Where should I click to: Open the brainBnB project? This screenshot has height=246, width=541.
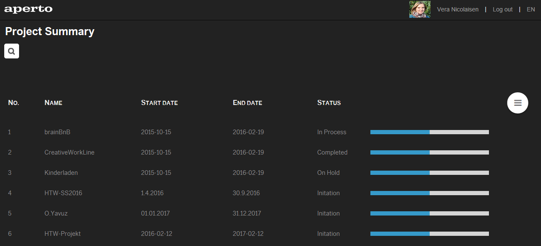(57, 132)
